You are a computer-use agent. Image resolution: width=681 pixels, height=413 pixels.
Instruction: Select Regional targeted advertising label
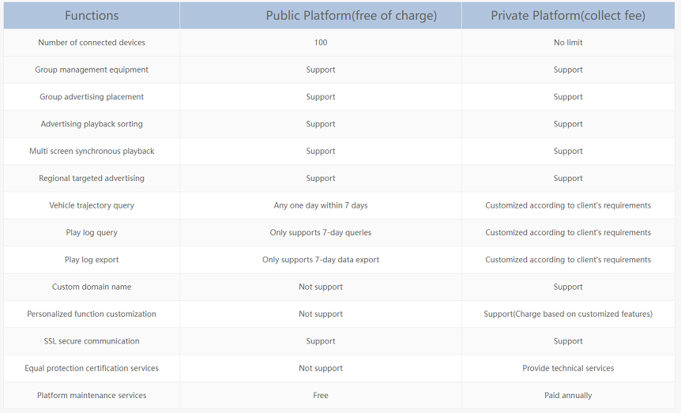point(92,178)
